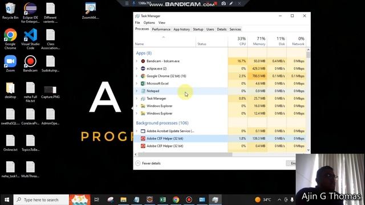This screenshot has height=205, width=365.
Task: Click in the Type here to search box
Action: [42, 200]
